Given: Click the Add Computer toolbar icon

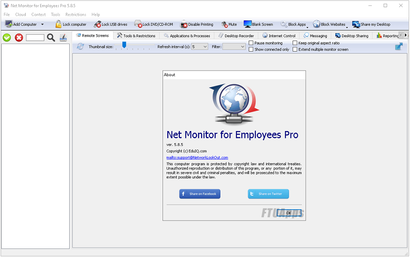Looking at the screenshot, I should [8, 24].
